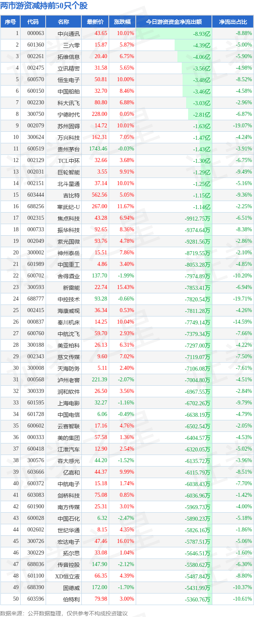
Task: Click price 6.06 for 中国电信
Action: pos(102,414)
